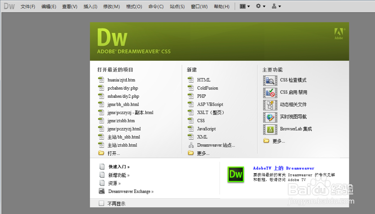This screenshot has width=375, height=214.
Task: Click the green Dw AdobeTV thumbnail
Action: point(235,174)
